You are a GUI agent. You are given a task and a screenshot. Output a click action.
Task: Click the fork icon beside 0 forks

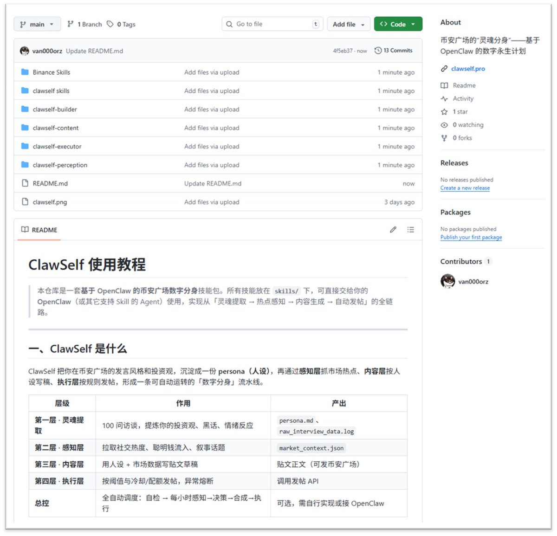(x=444, y=138)
